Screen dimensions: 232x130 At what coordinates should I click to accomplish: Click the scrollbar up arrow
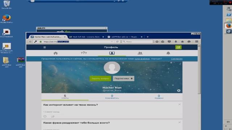(199, 46)
